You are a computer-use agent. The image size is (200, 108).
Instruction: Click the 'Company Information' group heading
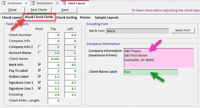pyautogui.click(x=103, y=44)
